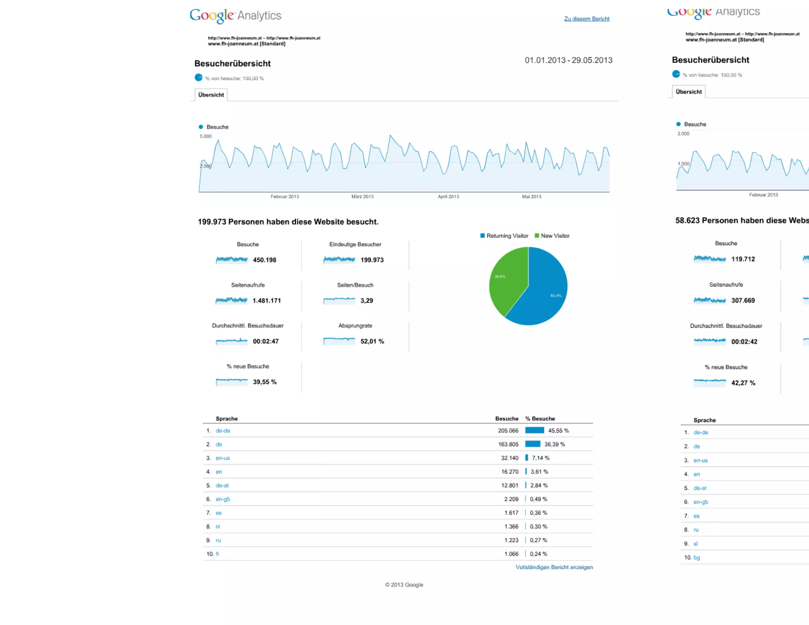Image resolution: width=809 pixels, height=625 pixels.
Task: Click the Returning Visitor blue legend square
Action: [x=482, y=235]
